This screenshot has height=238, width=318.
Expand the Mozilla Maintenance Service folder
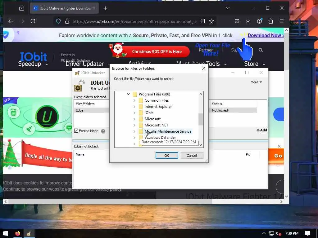pos(134,131)
